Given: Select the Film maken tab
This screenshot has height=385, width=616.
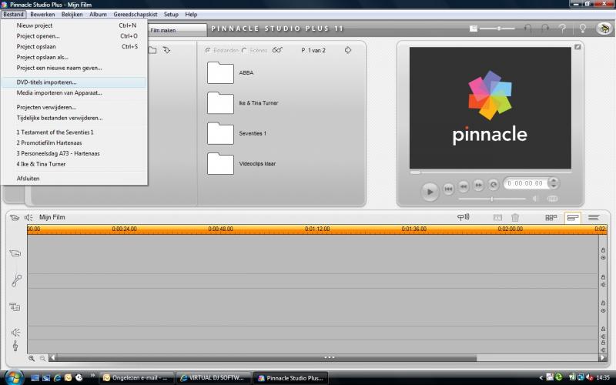Looking at the screenshot, I should click(177, 30).
